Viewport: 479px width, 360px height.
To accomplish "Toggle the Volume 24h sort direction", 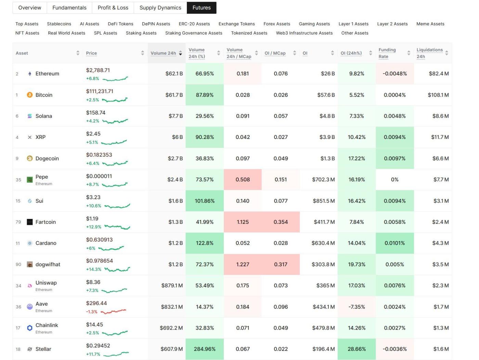I will click(x=181, y=53).
